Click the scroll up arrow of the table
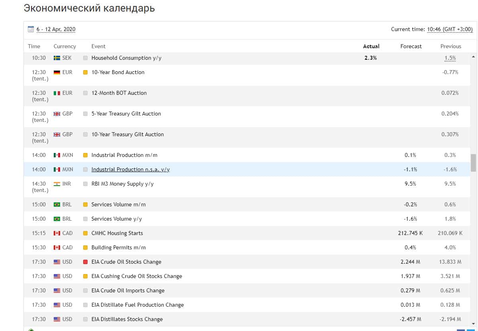 point(473,57)
